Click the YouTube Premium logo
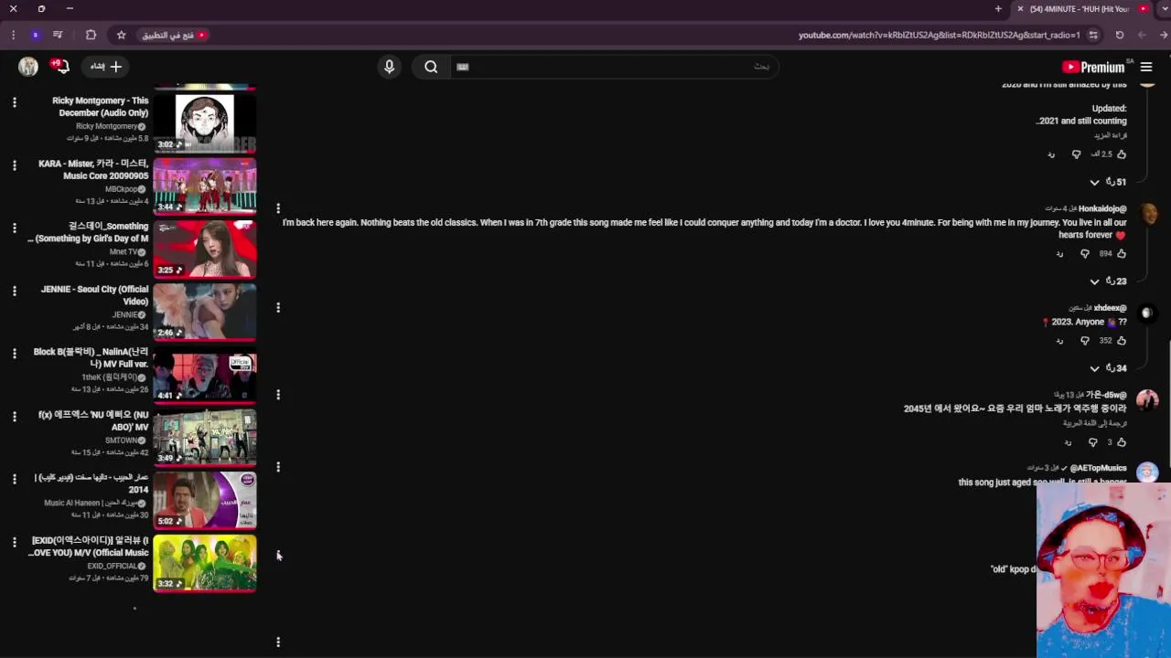 1093,67
